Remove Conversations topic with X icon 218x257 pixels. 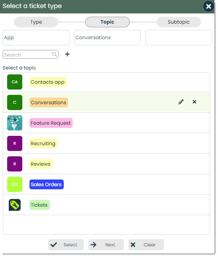(x=194, y=102)
